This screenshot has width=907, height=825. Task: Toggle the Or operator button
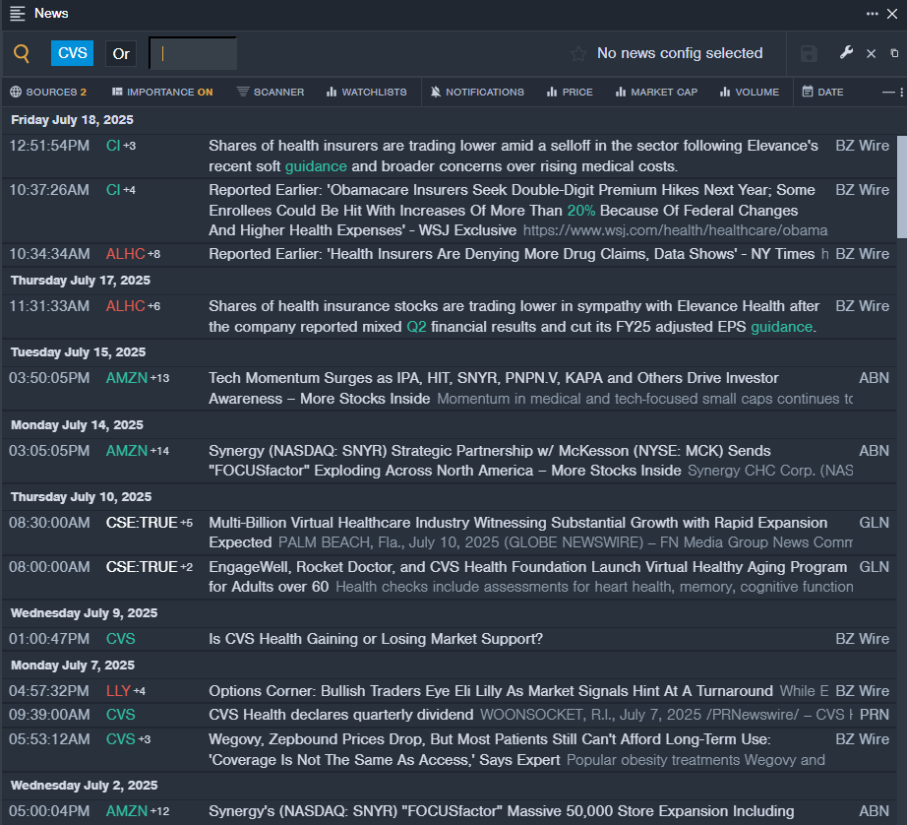(x=121, y=54)
